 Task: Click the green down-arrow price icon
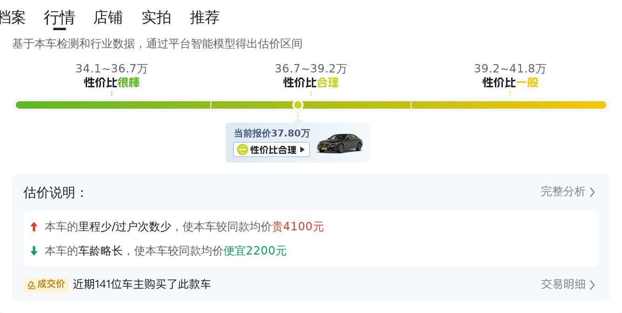[34, 251]
